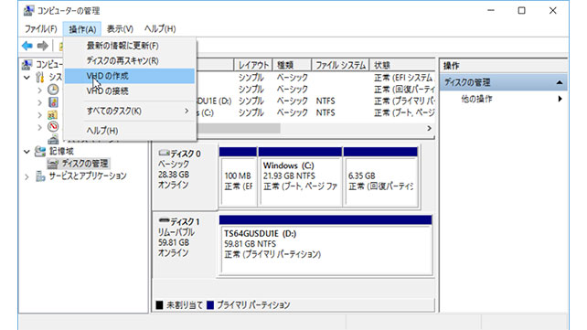
Task: Select the TS64GUSDU1E (D:) partition block
Action: coord(326,245)
